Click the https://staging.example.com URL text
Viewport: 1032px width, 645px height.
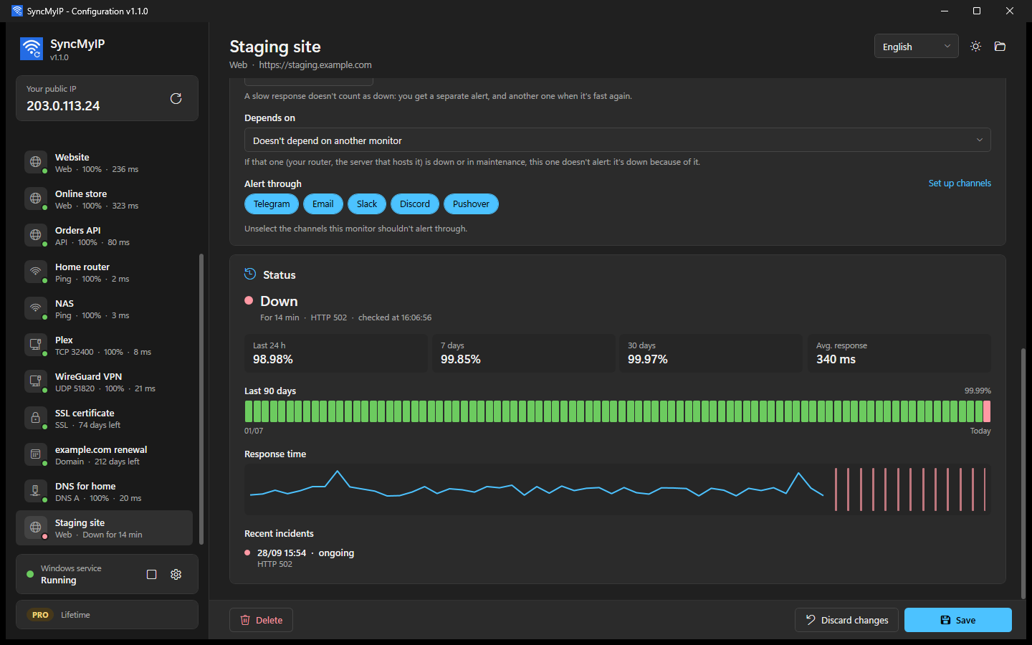coord(315,65)
